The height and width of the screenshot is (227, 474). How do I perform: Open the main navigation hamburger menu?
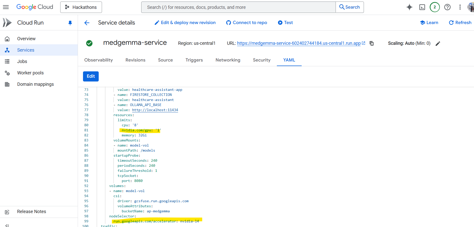6,7
